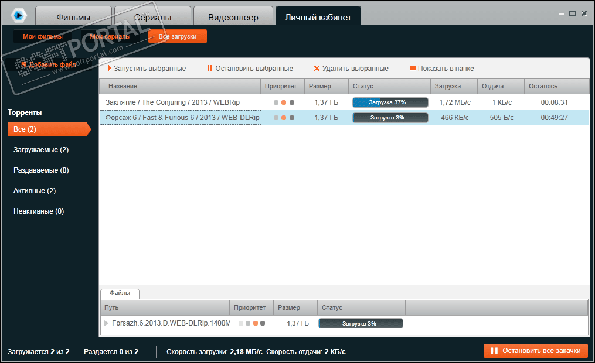Click Путь column header

tap(165, 308)
